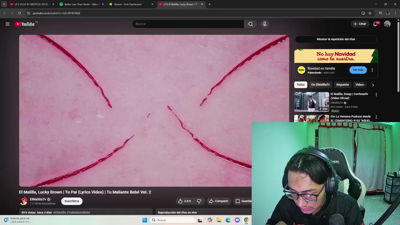This screenshot has height=225, width=400.
Task: Open the Chrome profile avatar
Action: pos(388,13)
